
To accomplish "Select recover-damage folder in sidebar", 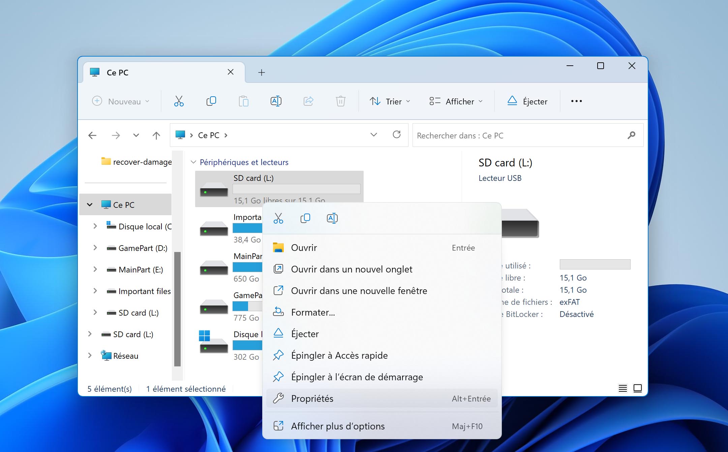I will (136, 162).
